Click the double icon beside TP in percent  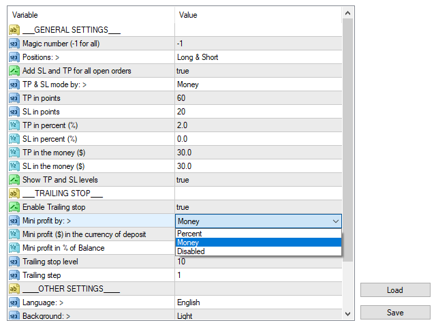[14, 125]
